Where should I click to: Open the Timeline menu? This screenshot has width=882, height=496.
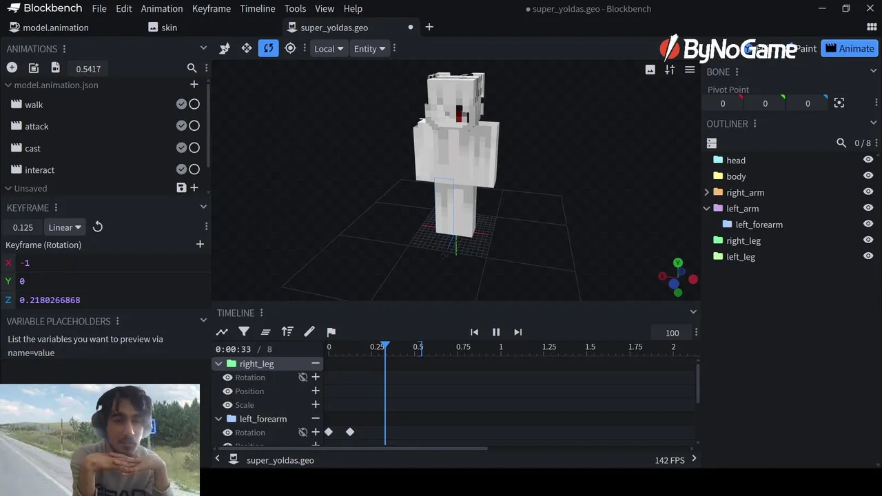(x=258, y=8)
